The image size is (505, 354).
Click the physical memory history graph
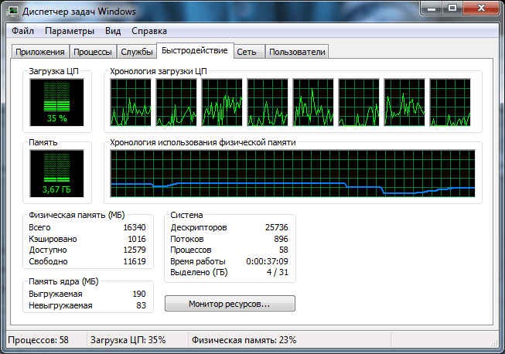point(293,173)
